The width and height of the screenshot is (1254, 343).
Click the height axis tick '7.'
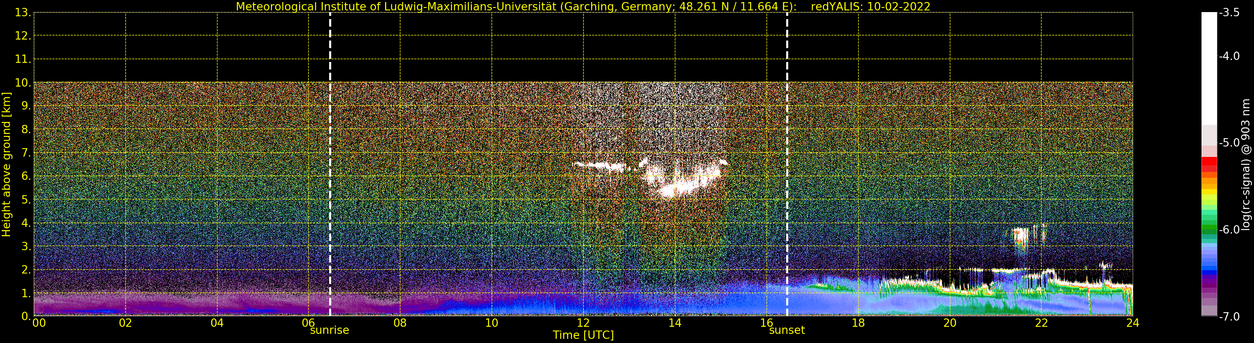coord(26,153)
